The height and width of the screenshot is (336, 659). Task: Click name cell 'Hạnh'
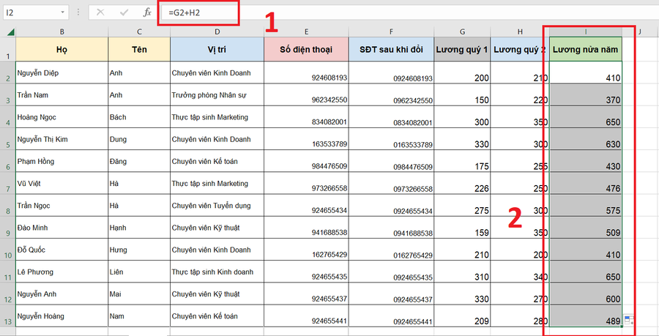(x=139, y=228)
